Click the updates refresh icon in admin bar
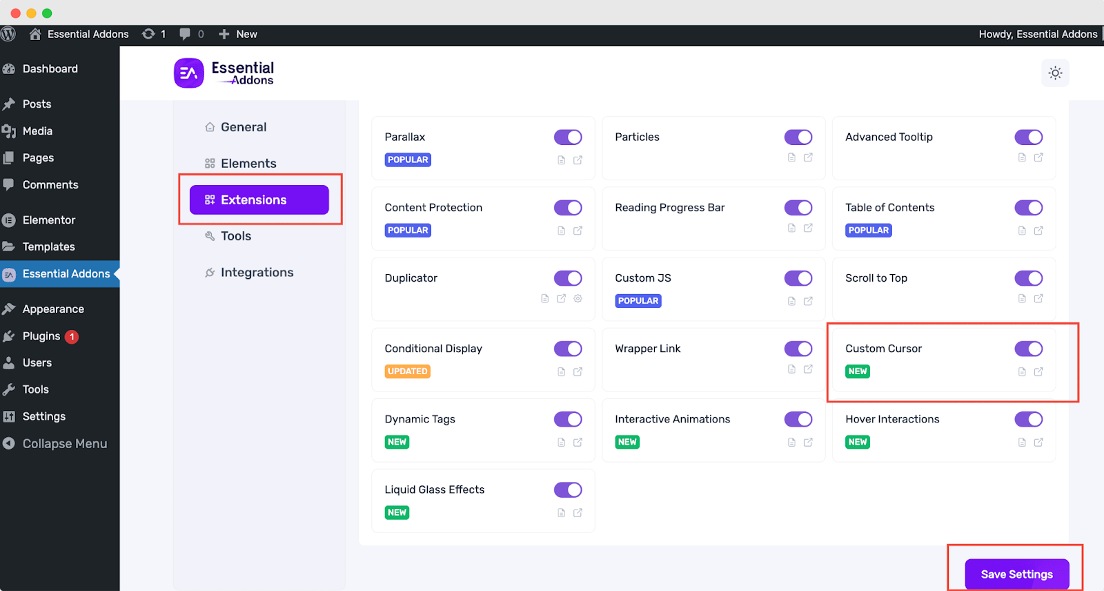1104x591 pixels. 148,34
